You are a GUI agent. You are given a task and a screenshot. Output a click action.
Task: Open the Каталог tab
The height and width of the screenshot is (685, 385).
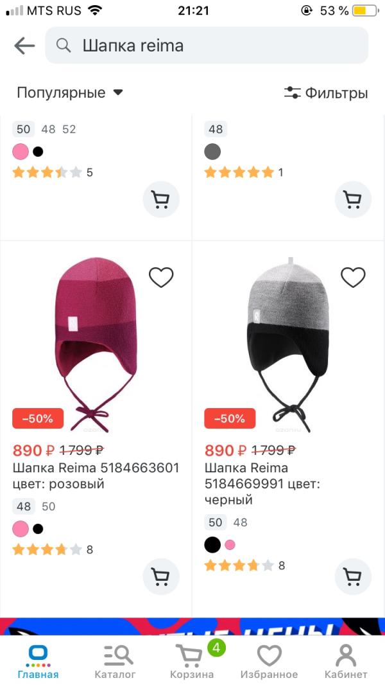116,661
